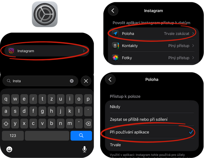Viewport: 204px width, 158px height.
Task: Tap the Insta search field
Action: click(40, 81)
